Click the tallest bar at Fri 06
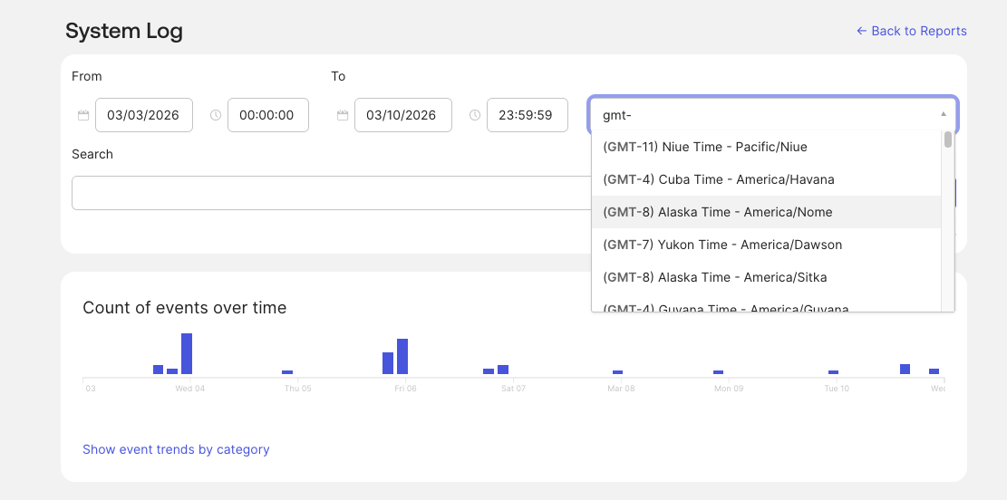Image resolution: width=1007 pixels, height=500 pixels. coord(402,356)
